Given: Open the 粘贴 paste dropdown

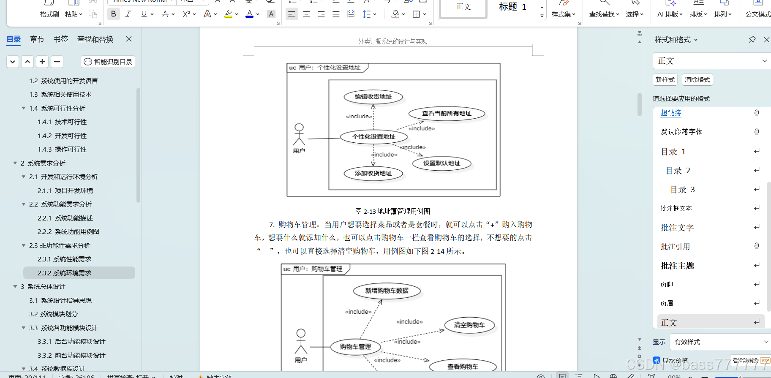Looking at the screenshot, I should tap(73, 14).
